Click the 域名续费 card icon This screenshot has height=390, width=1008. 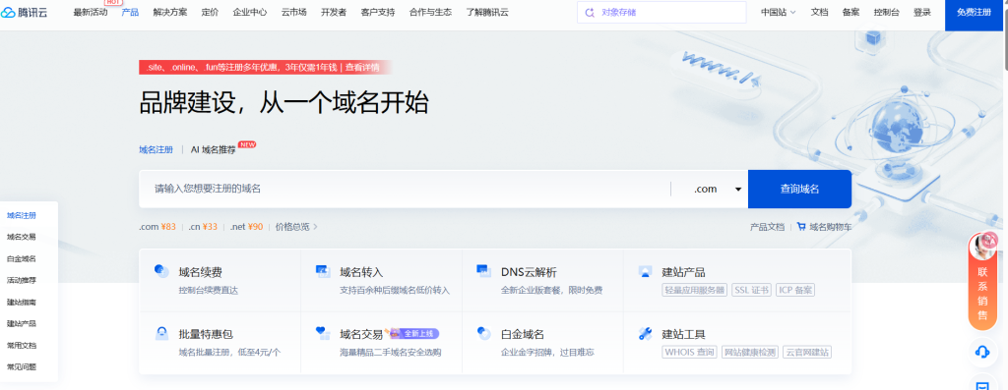coord(161,271)
